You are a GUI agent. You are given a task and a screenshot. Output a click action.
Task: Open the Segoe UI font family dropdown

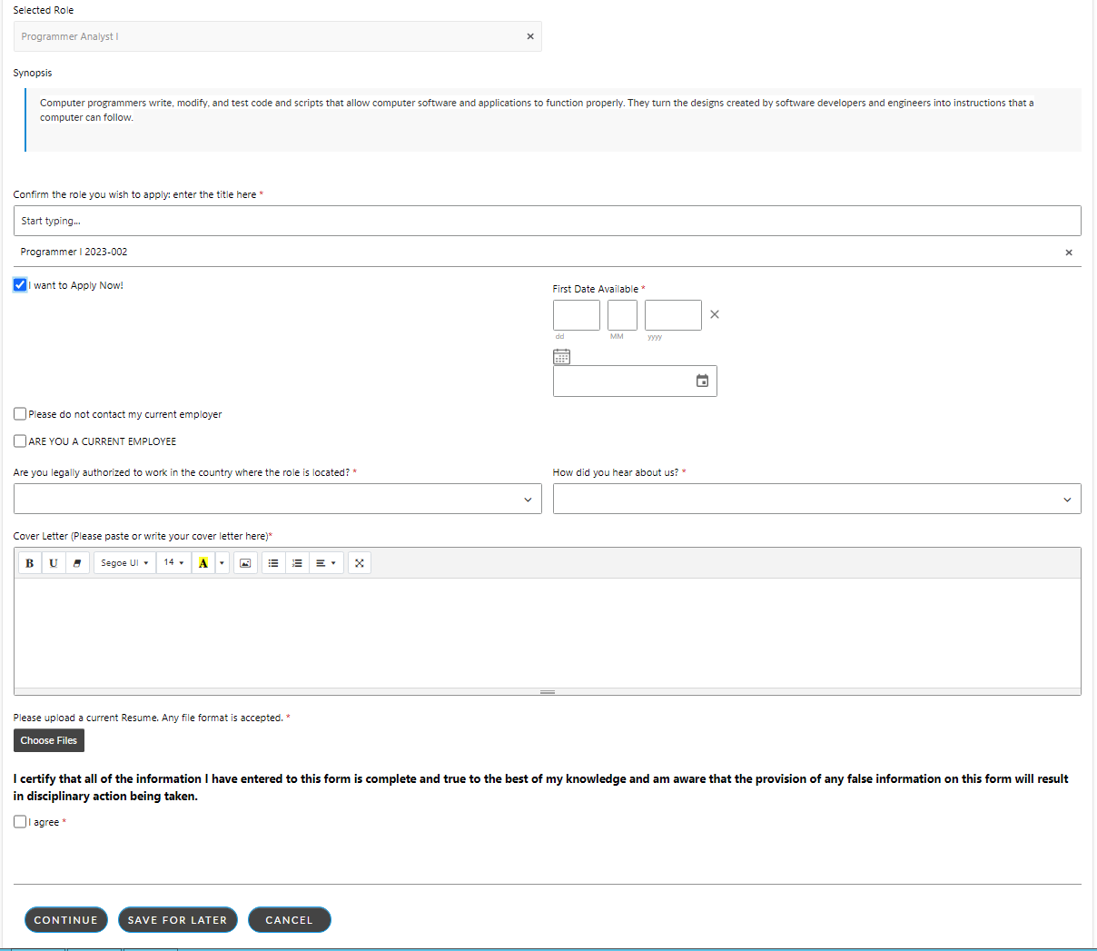click(124, 563)
